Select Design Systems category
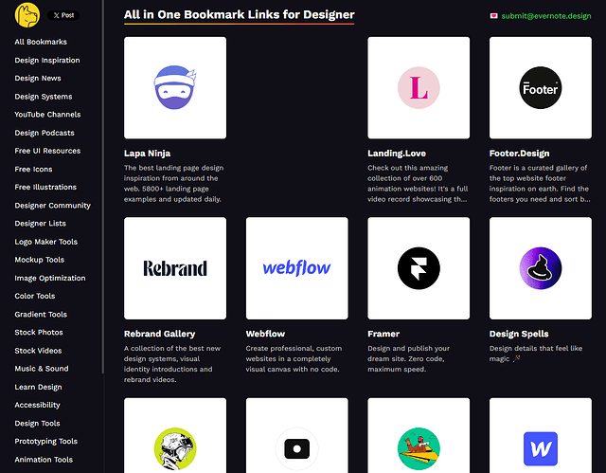The height and width of the screenshot is (473, 606). click(44, 97)
